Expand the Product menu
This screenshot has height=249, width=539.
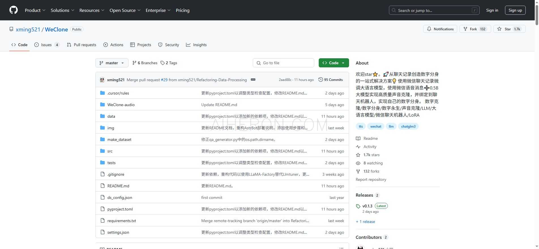pos(35,10)
